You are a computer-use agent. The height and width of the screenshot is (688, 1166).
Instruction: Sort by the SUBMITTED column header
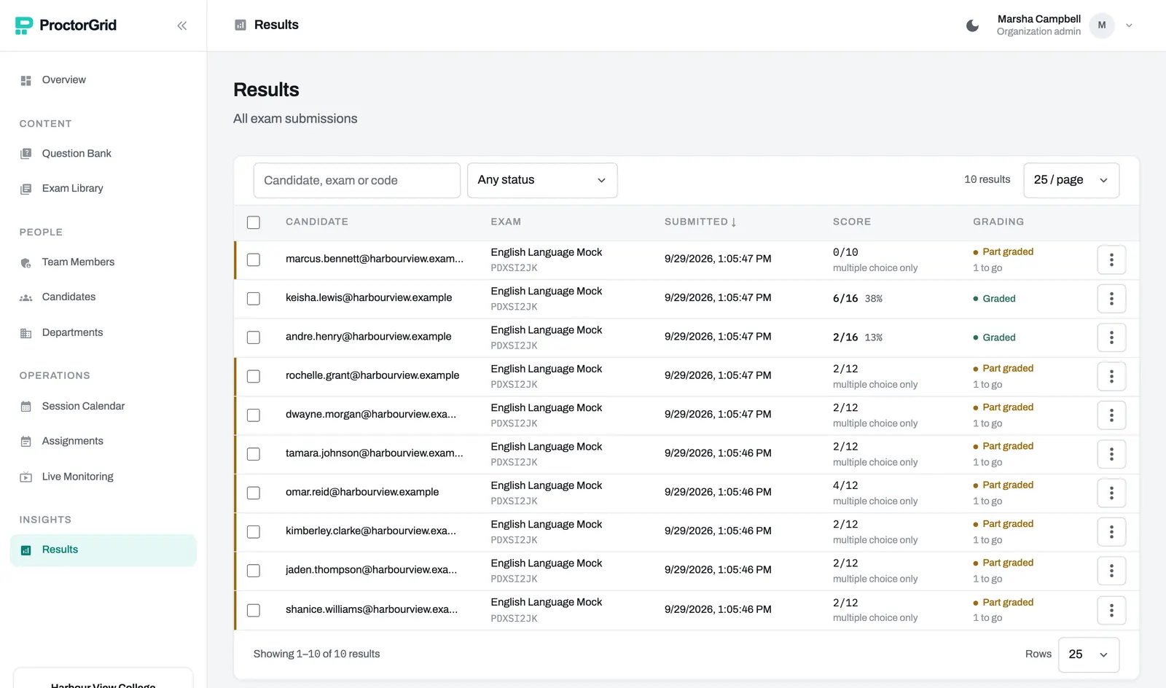[700, 222]
